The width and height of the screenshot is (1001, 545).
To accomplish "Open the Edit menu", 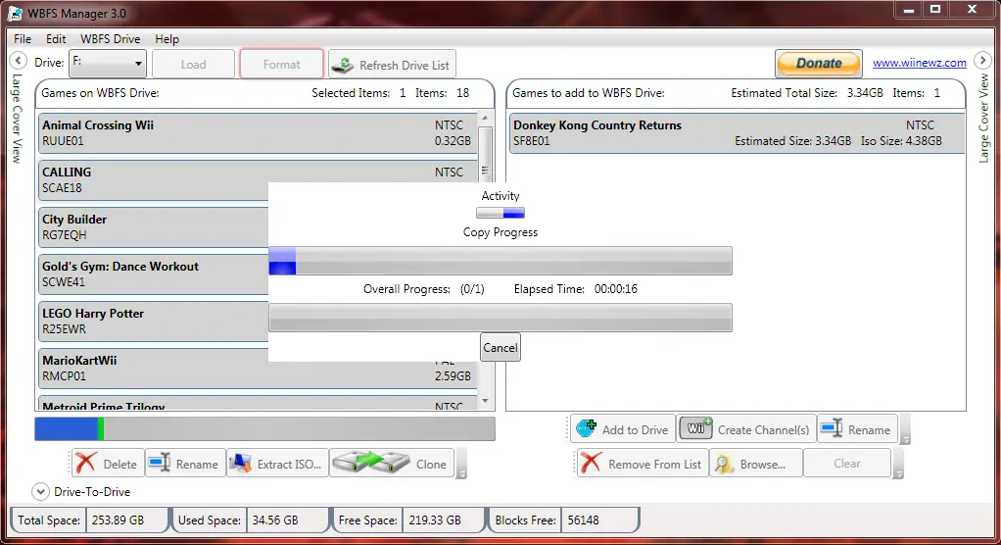I will [56, 39].
